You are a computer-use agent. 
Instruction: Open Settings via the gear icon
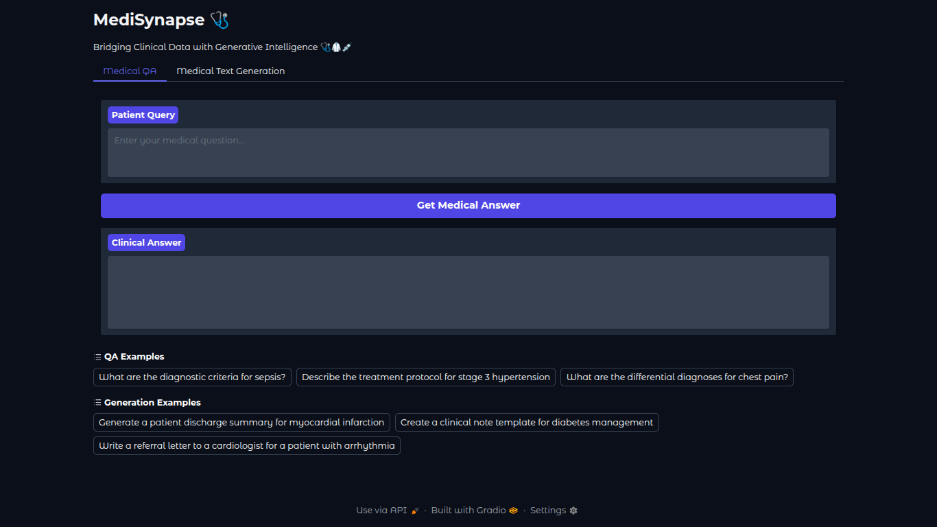point(573,511)
